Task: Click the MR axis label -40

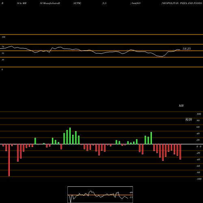Action: tap(198, 160)
